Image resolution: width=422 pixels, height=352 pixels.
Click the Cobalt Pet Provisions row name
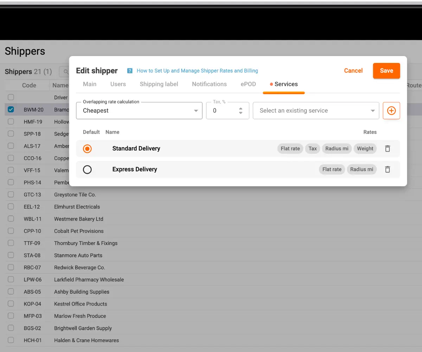[x=79, y=231]
